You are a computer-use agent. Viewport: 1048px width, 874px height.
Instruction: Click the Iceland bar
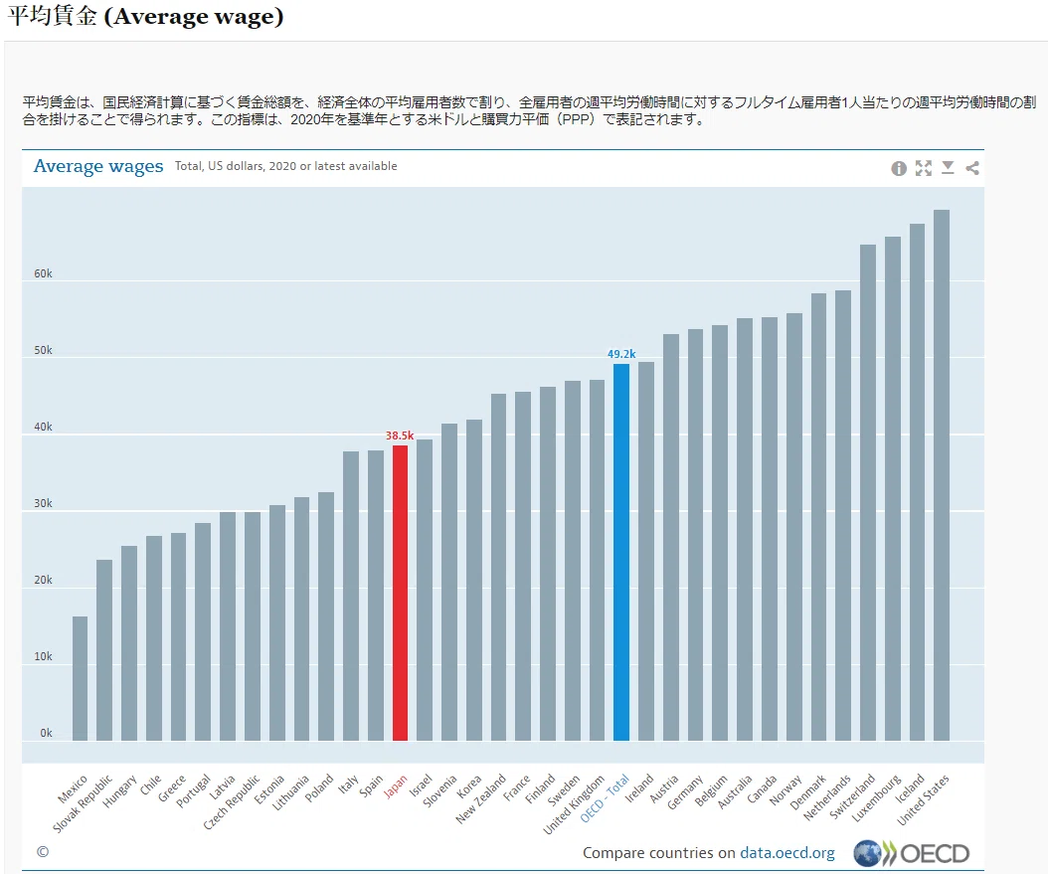pos(917,482)
